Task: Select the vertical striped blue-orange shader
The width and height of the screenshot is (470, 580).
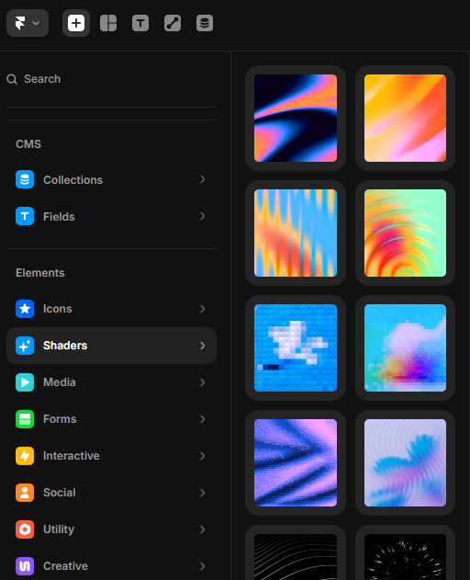Action: 296,233
